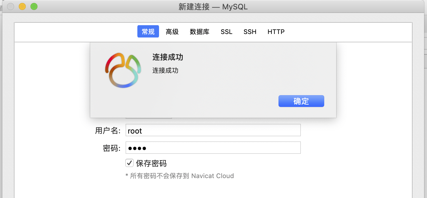The height and width of the screenshot is (198, 427).
Task: Go to the SSL tab
Action: tap(226, 32)
